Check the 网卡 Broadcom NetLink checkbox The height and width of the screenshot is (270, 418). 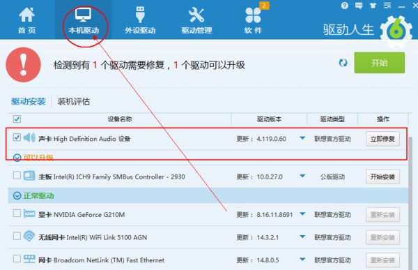(x=17, y=259)
